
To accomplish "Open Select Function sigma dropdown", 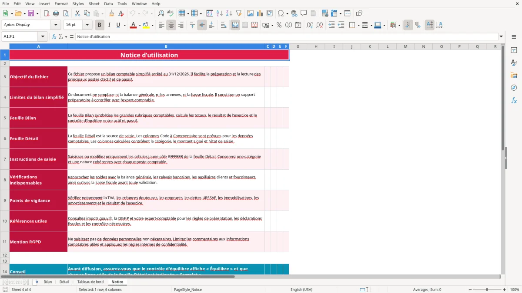I will point(66,36).
